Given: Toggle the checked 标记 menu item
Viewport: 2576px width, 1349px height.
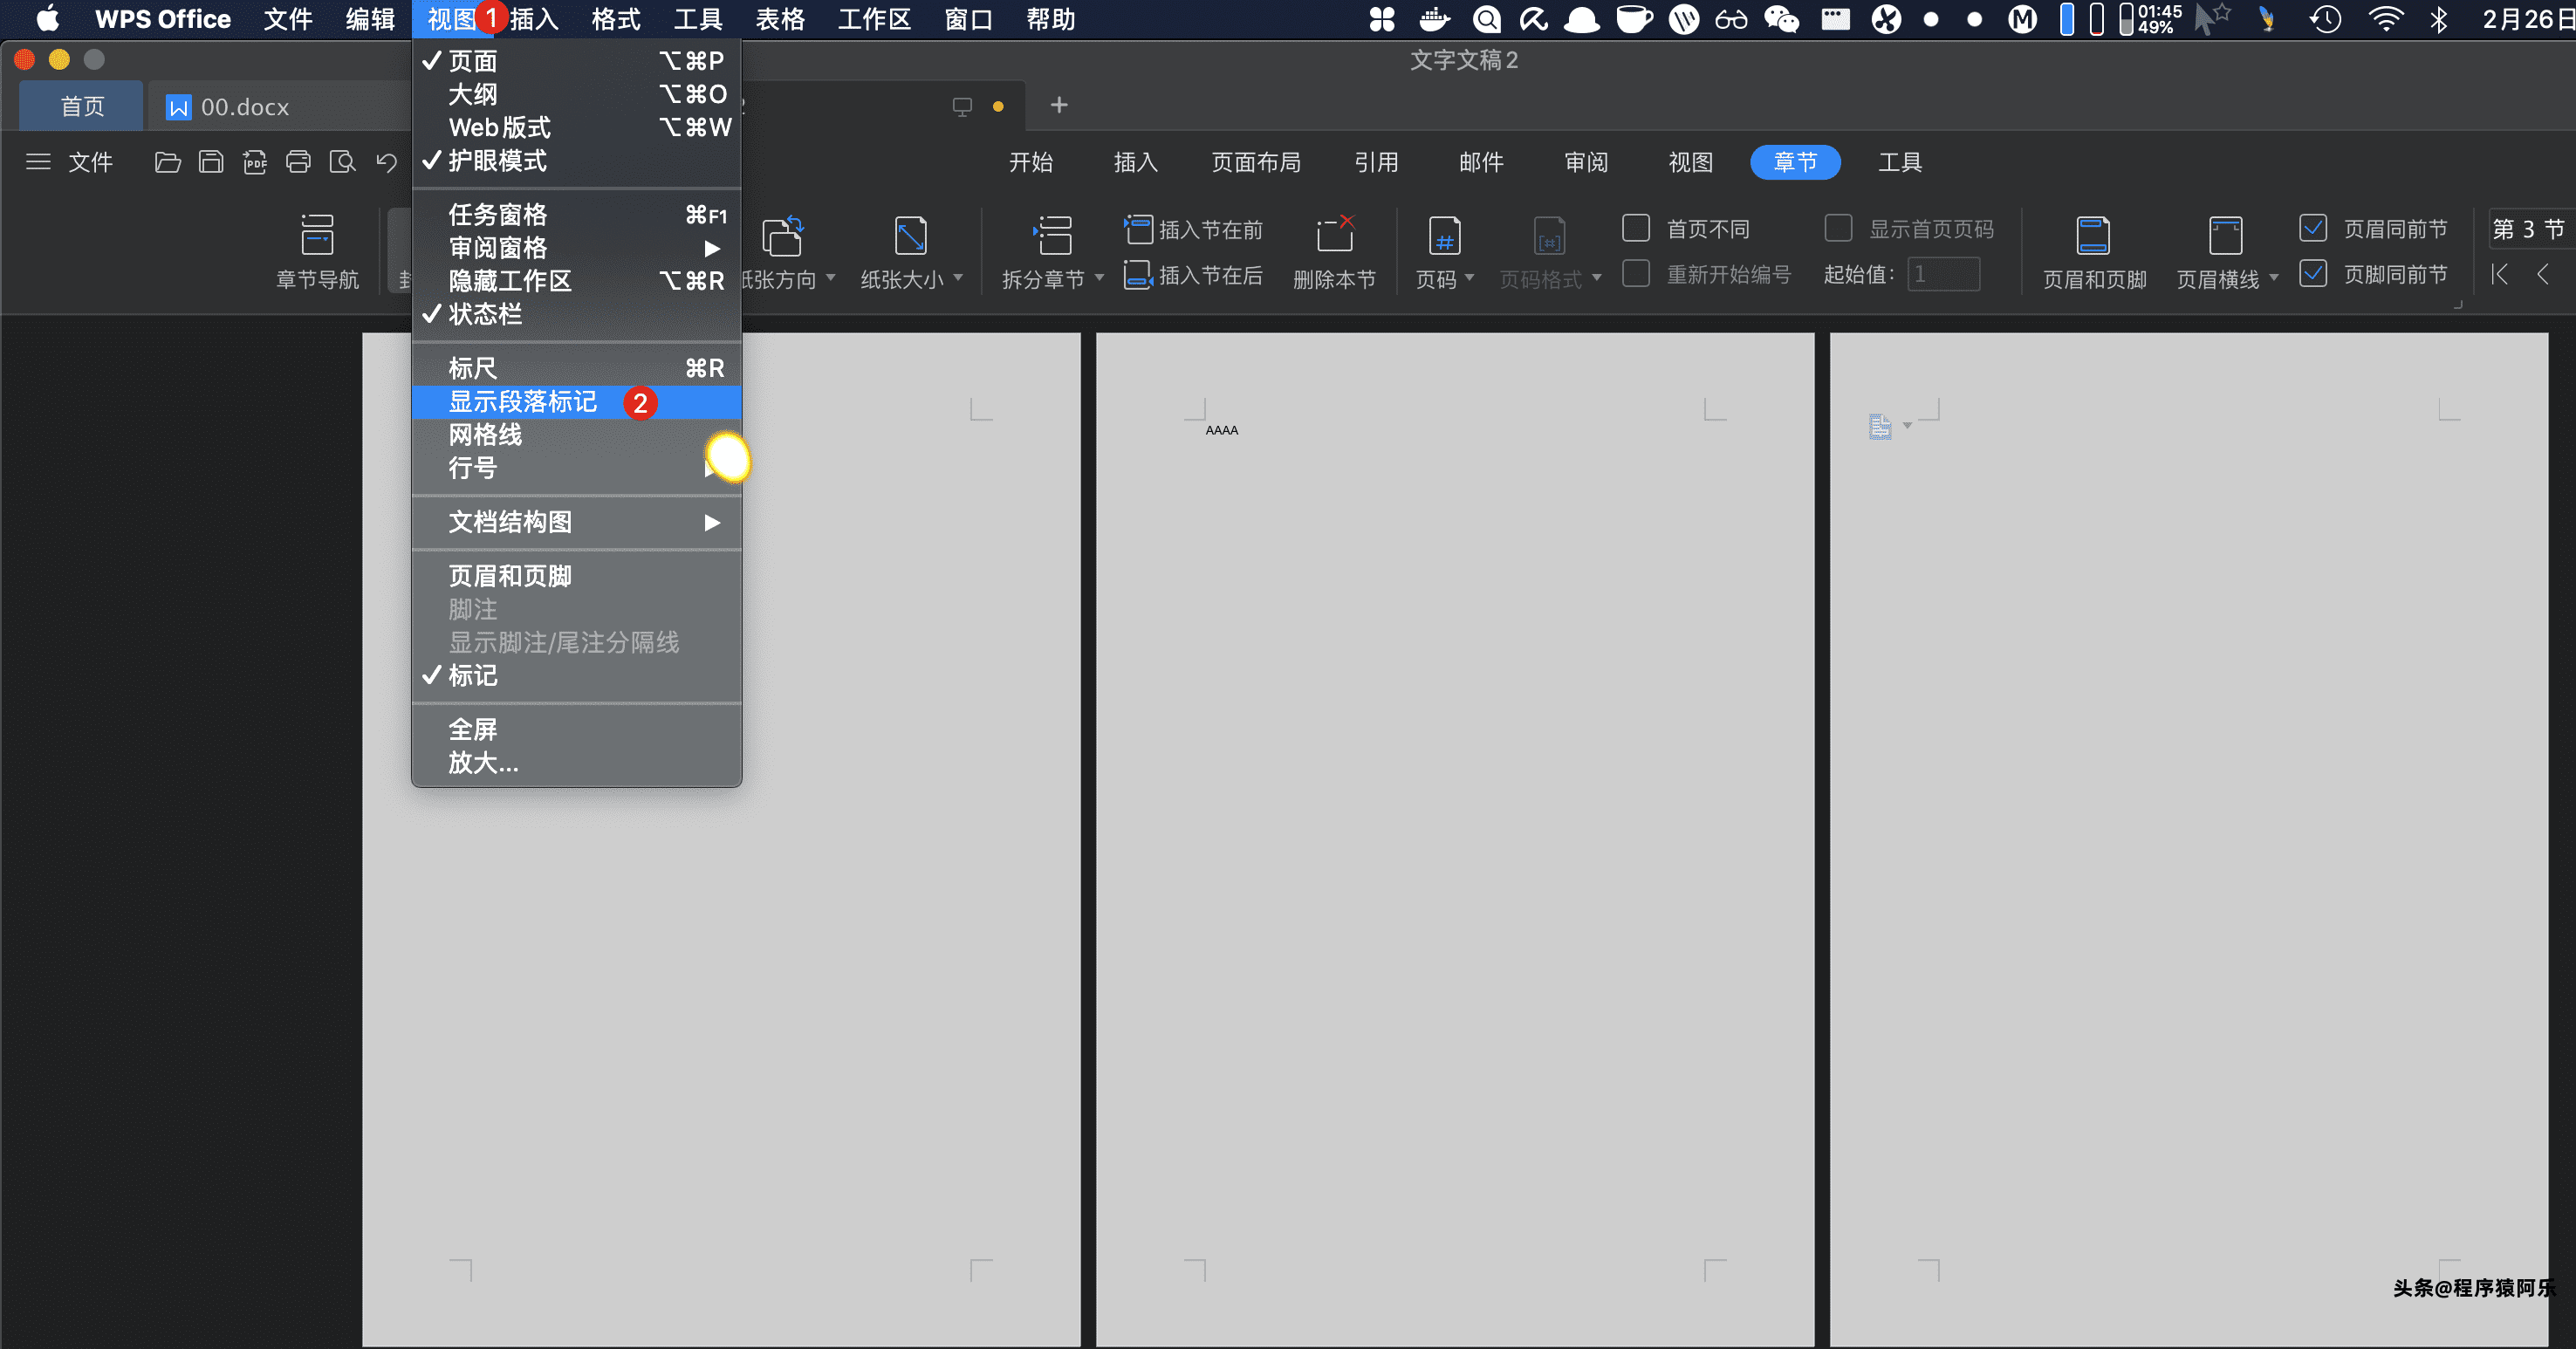Looking at the screenshot, I should [x=576, y=676].
